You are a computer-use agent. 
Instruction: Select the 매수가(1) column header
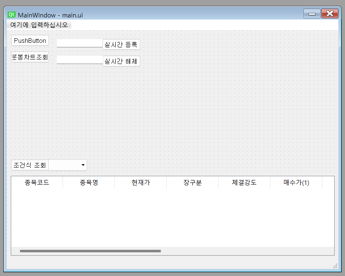point(296,182)
